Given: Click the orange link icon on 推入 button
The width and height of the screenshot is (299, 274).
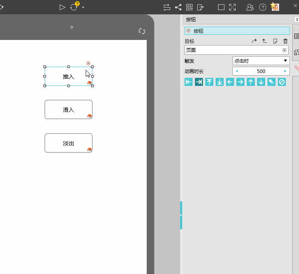Looking at the screenshot, I should pos(89,83).
